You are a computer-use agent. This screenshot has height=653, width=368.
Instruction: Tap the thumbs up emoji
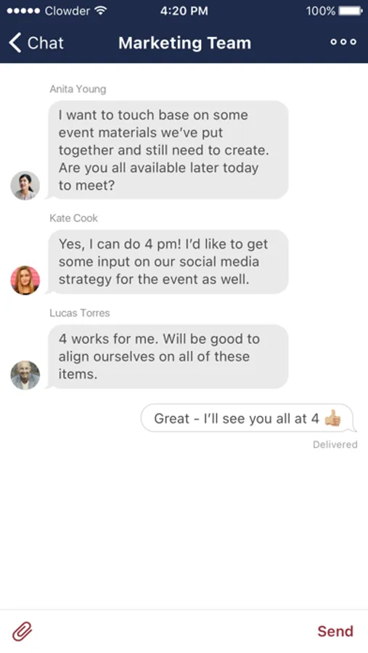coord(332,418)
